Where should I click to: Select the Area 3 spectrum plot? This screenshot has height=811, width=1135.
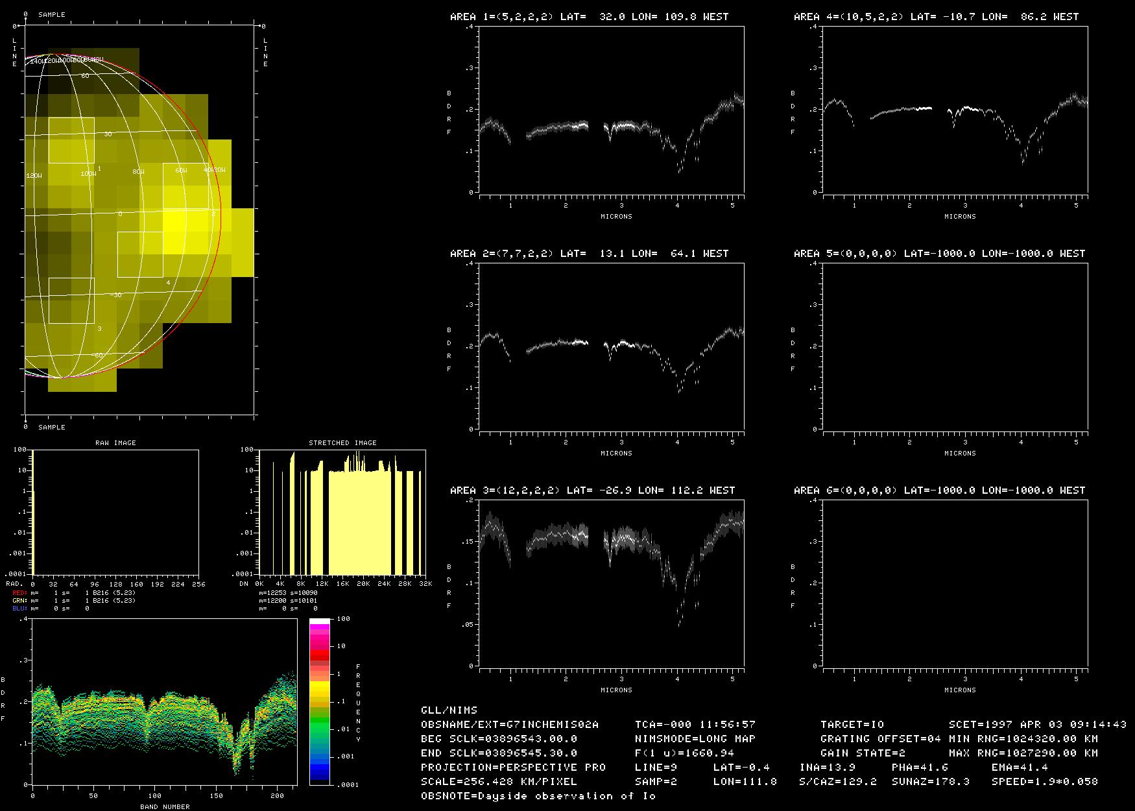pos(611,583)
